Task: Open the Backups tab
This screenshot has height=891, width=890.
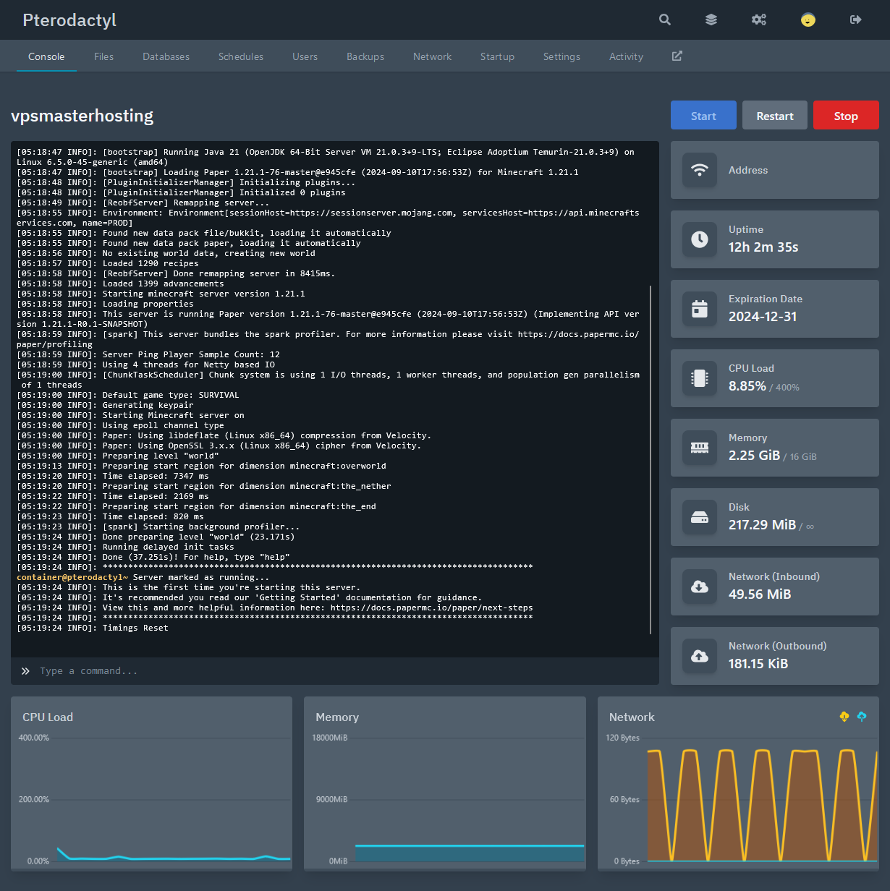Action: point(365,56)
